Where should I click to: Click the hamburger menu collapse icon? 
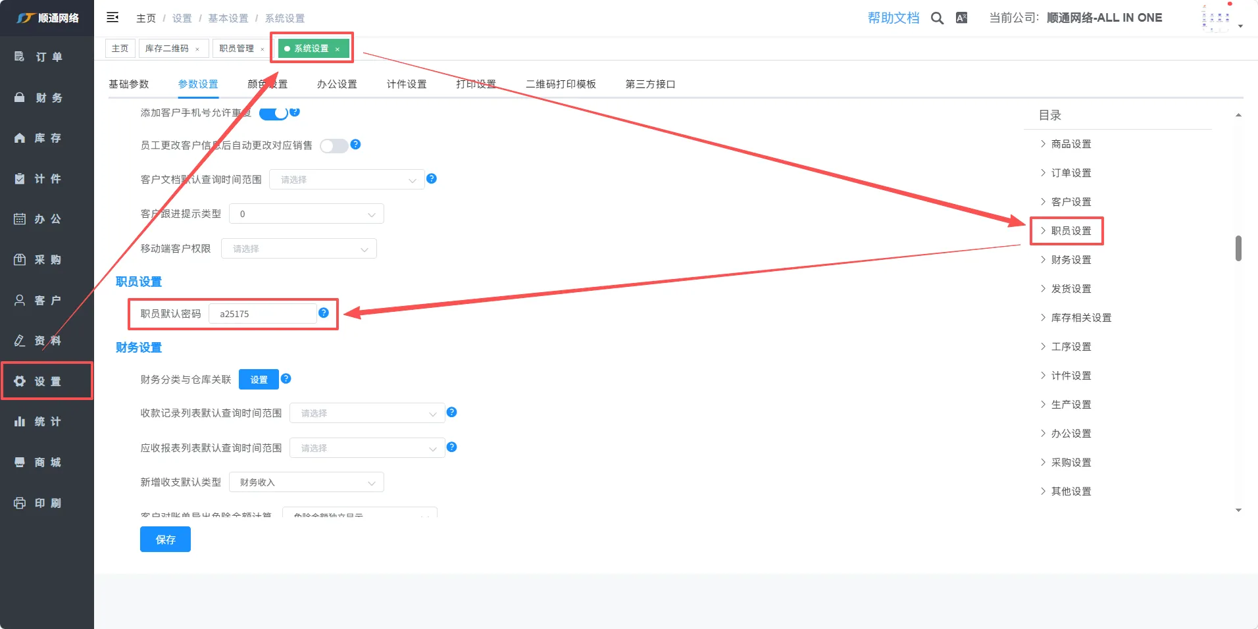point(113,17)
